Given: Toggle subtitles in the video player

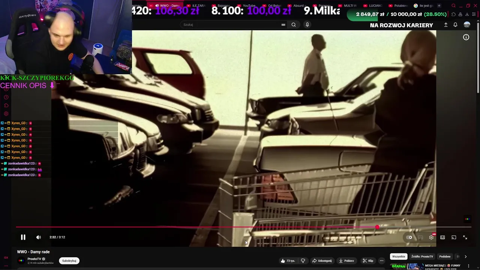Looking at the screenshot, I should click(420, 237).
